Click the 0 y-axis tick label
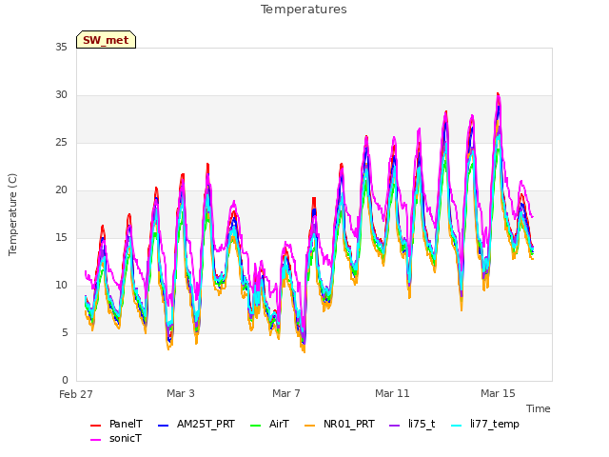The width and height of the screenshot is (609, 457). (65, 381)
